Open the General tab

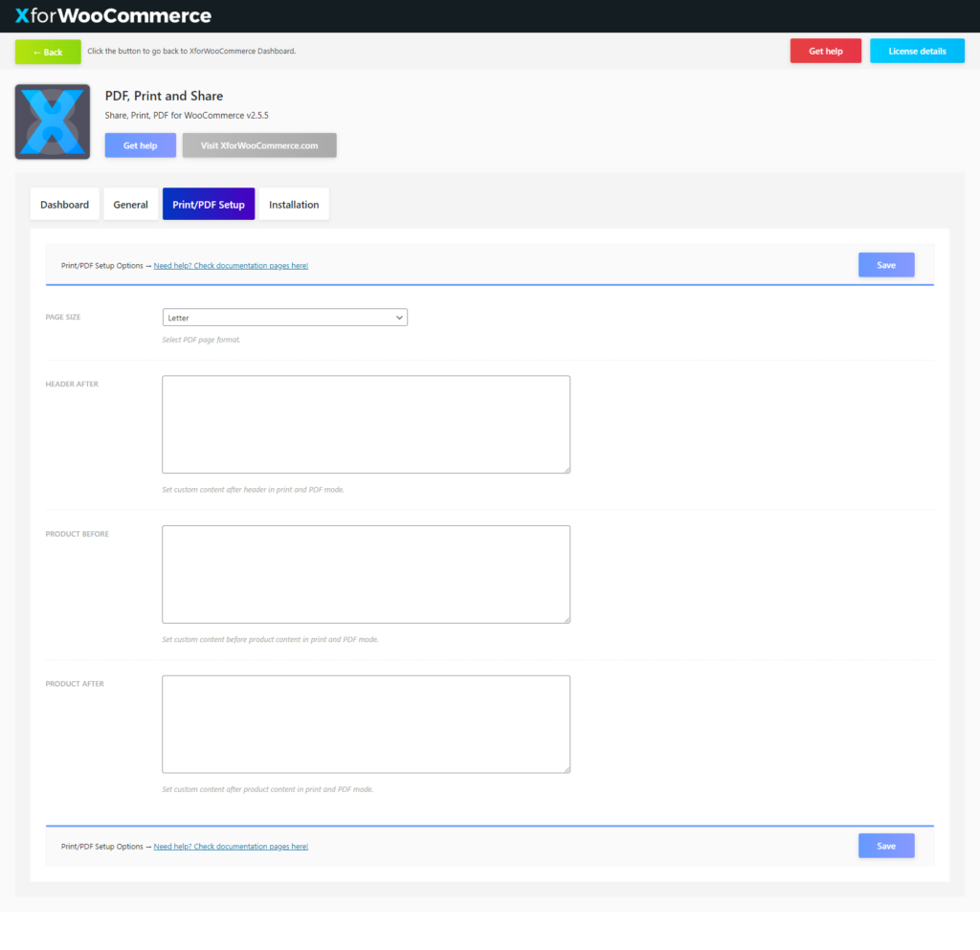(x=130, y=204)
